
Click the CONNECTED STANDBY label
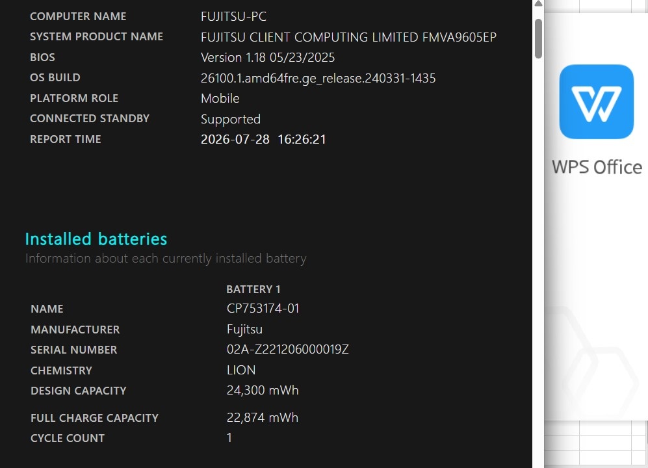point(90,119)
